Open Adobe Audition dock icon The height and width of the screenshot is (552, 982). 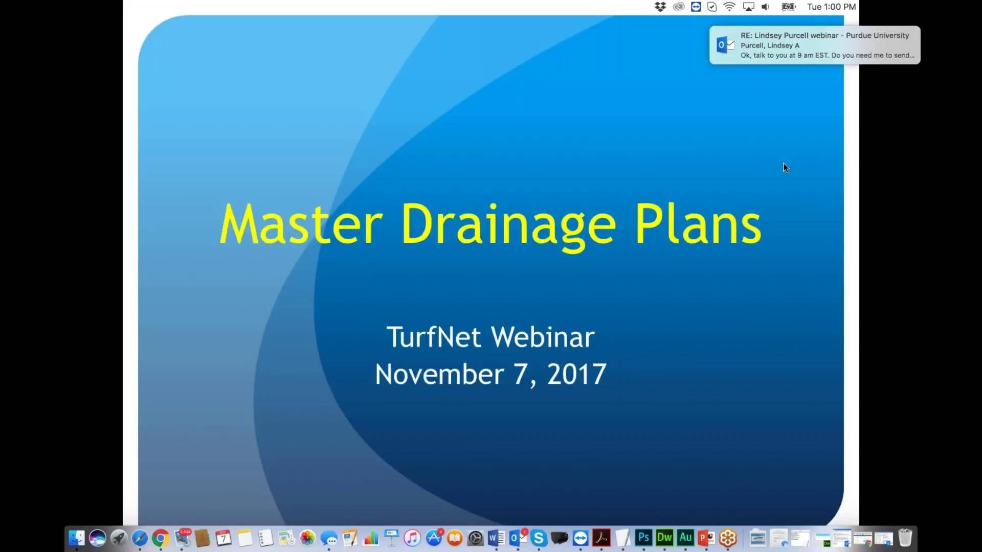[x=685, y=537]
